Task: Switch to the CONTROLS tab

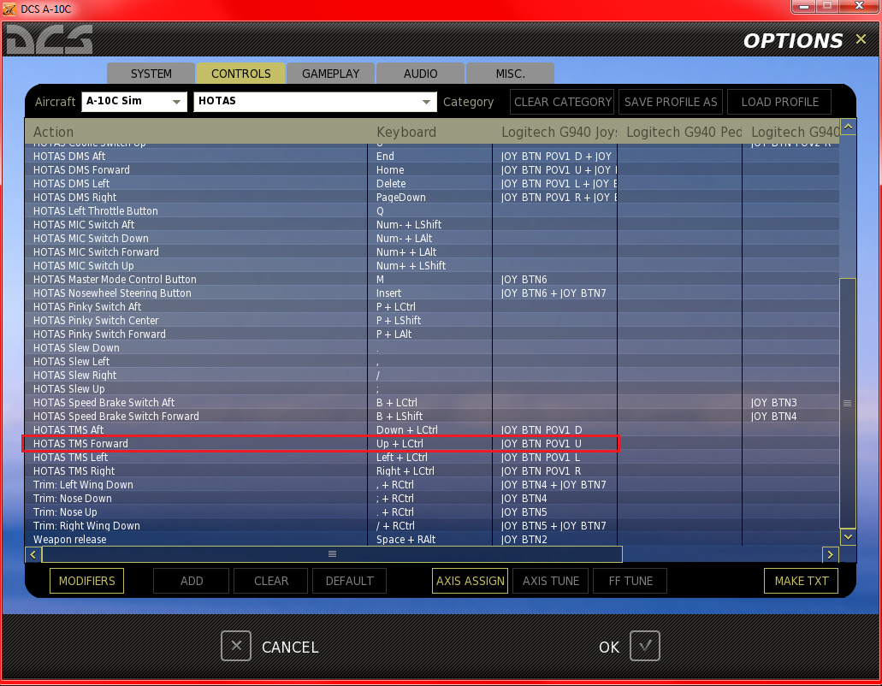Action: coord(240,74)
